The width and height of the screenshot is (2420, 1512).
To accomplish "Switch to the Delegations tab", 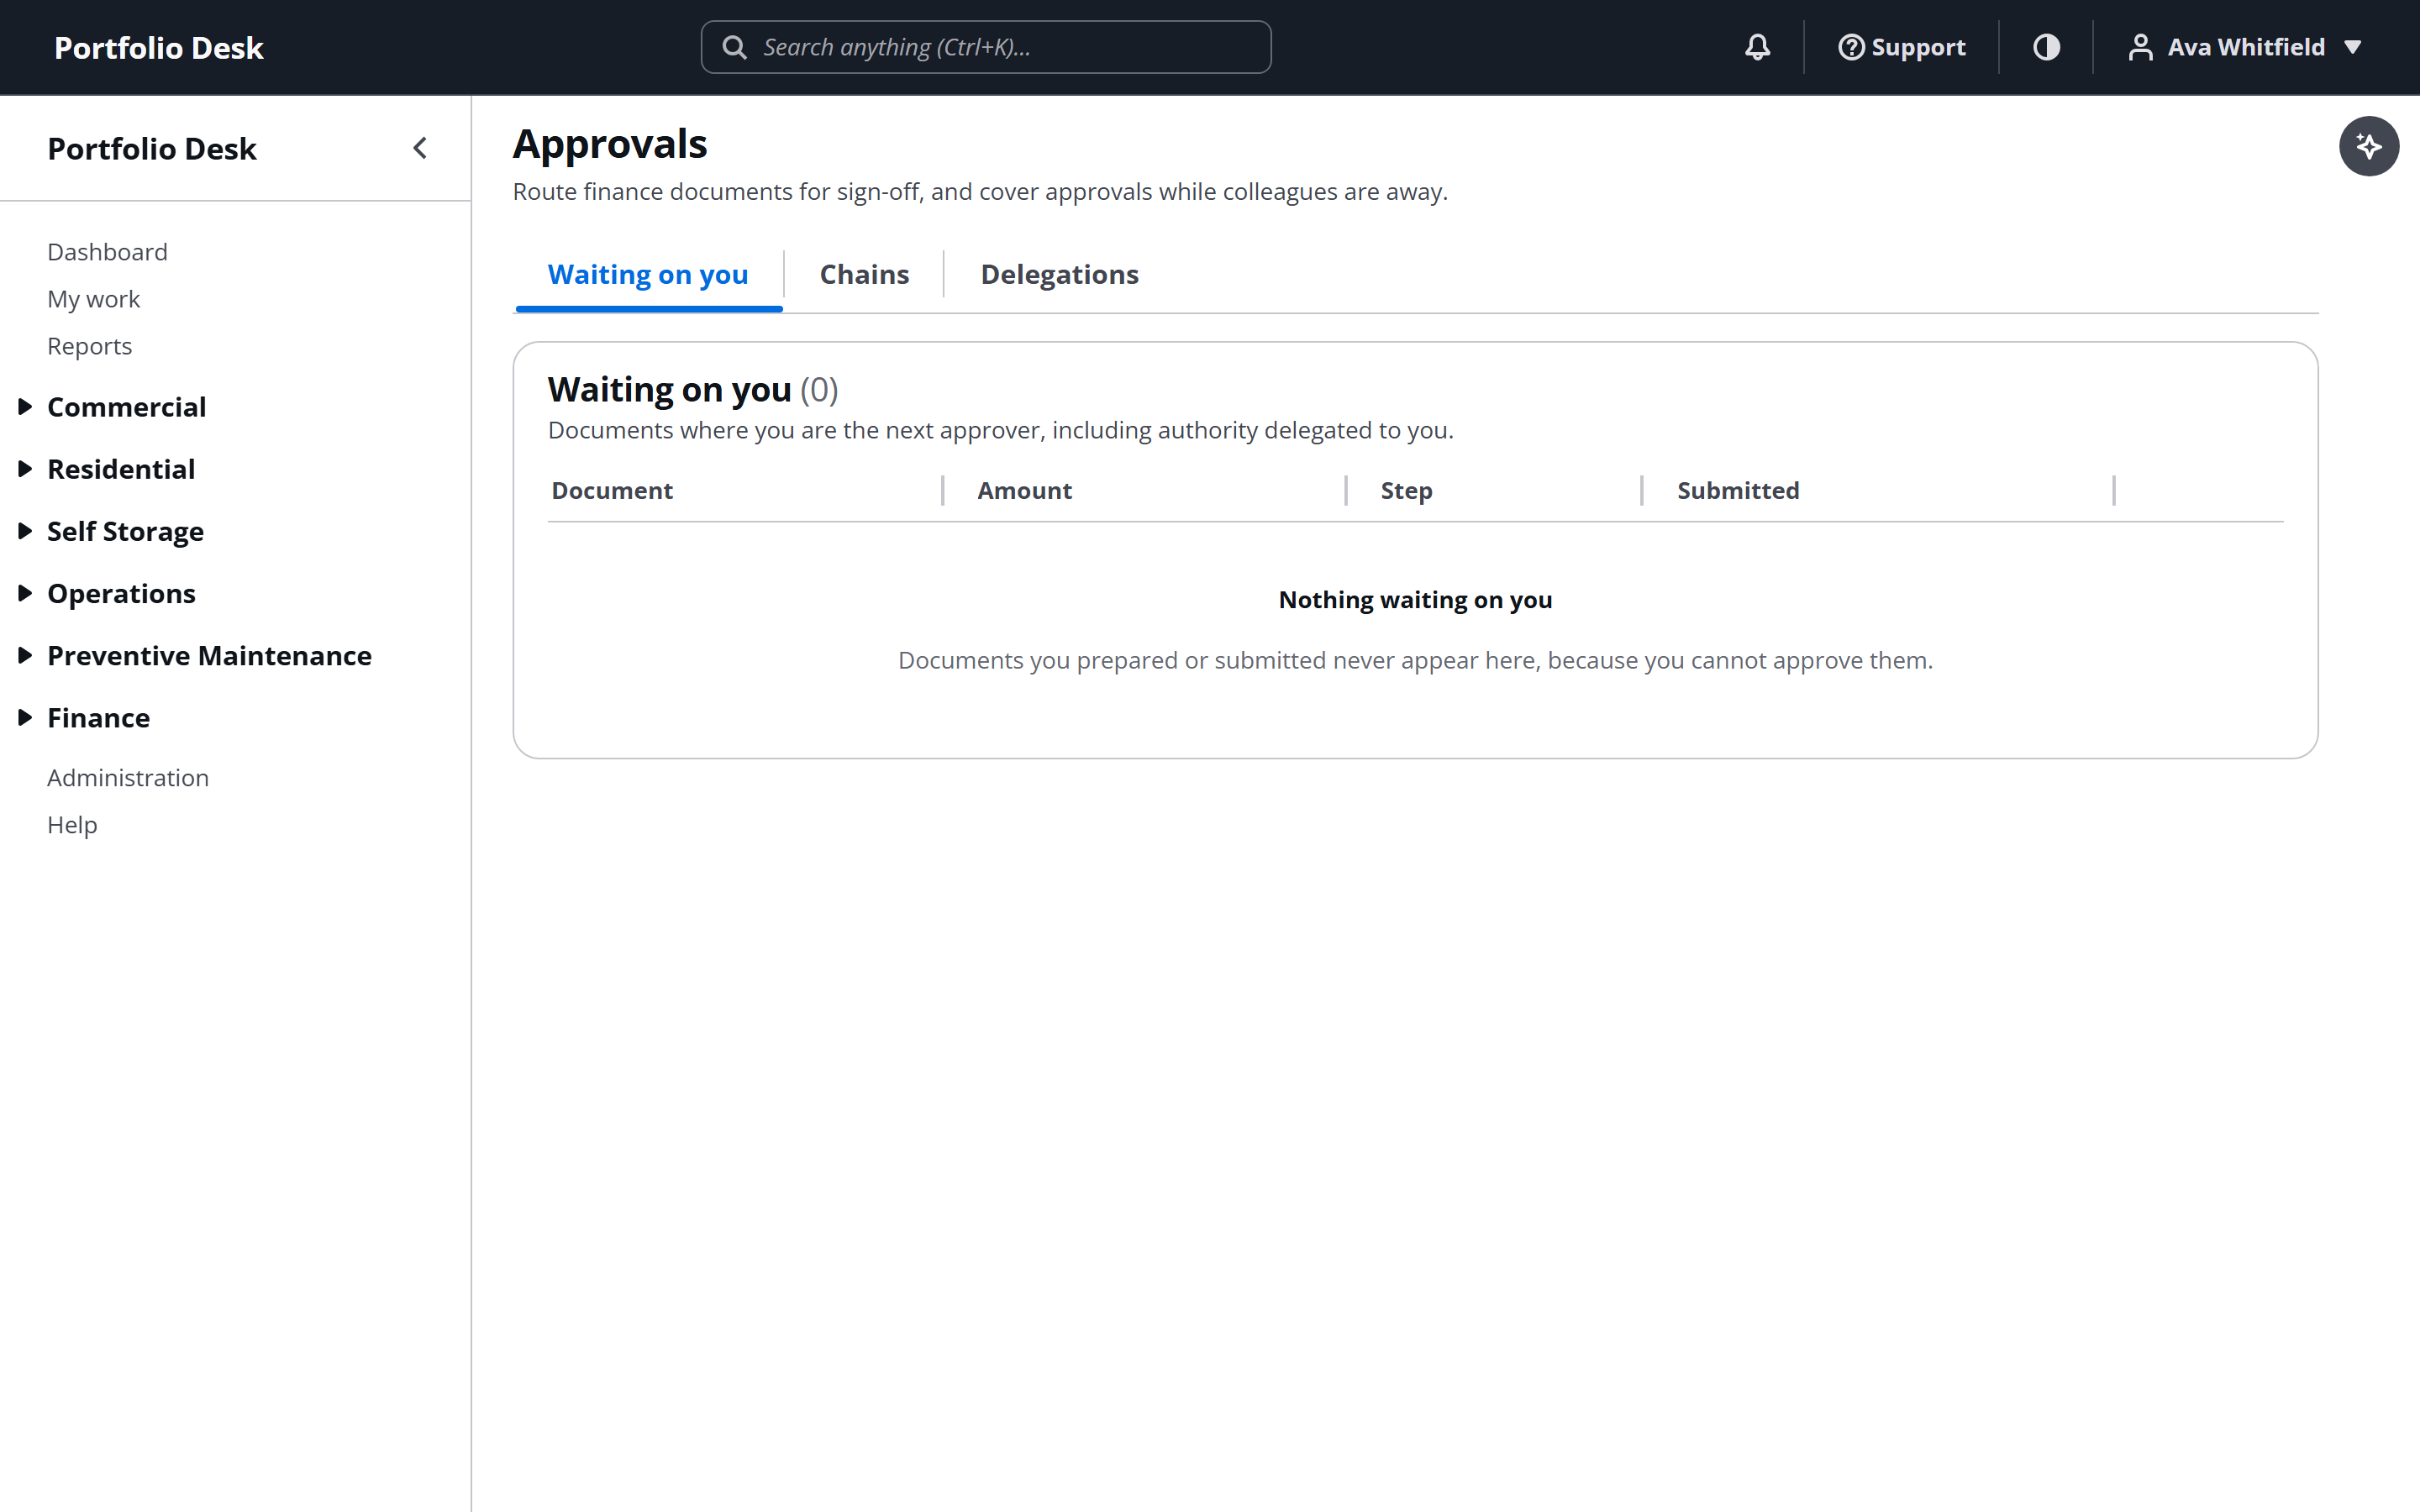I will tap(1059, 275).
